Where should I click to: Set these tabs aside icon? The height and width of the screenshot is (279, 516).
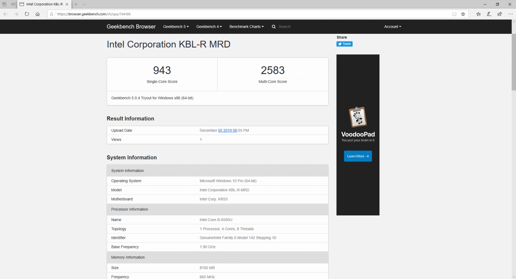pos(13,4)
